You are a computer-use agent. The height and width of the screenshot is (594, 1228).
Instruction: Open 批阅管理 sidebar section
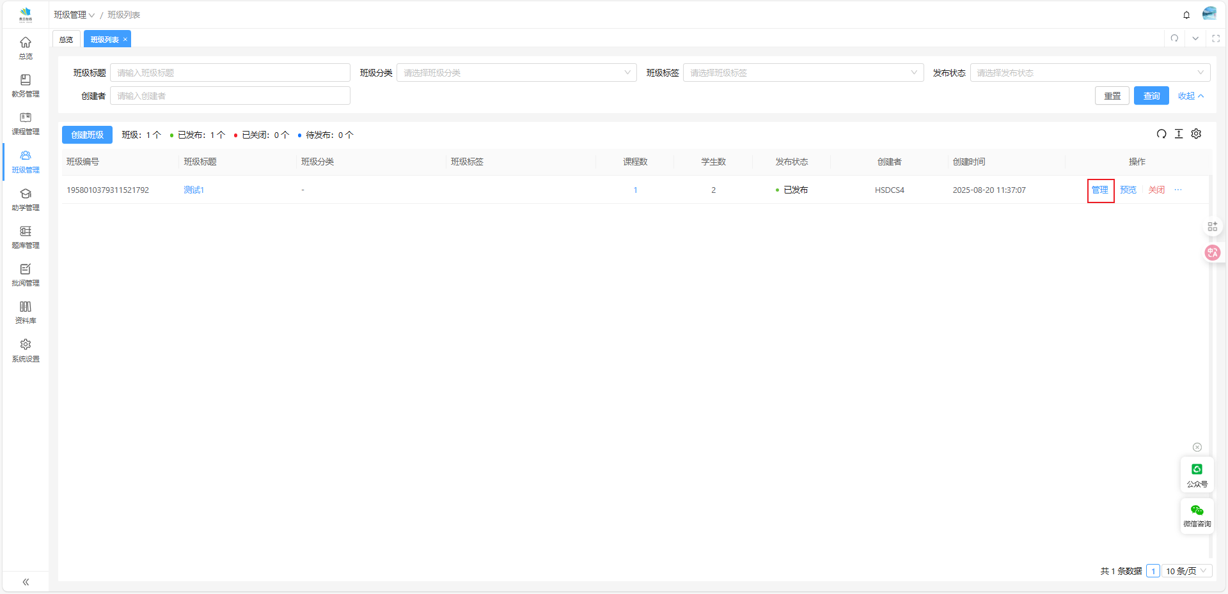26,275
